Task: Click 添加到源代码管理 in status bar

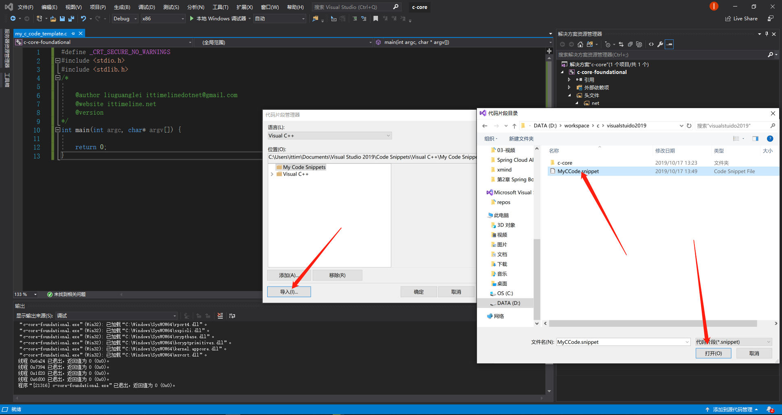Action: click(x=732, y=410)
